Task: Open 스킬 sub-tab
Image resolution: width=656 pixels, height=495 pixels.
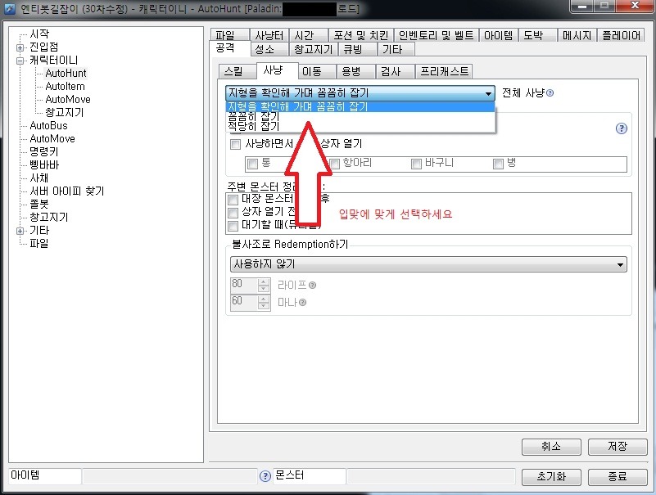Action: (x=237, y=71)
